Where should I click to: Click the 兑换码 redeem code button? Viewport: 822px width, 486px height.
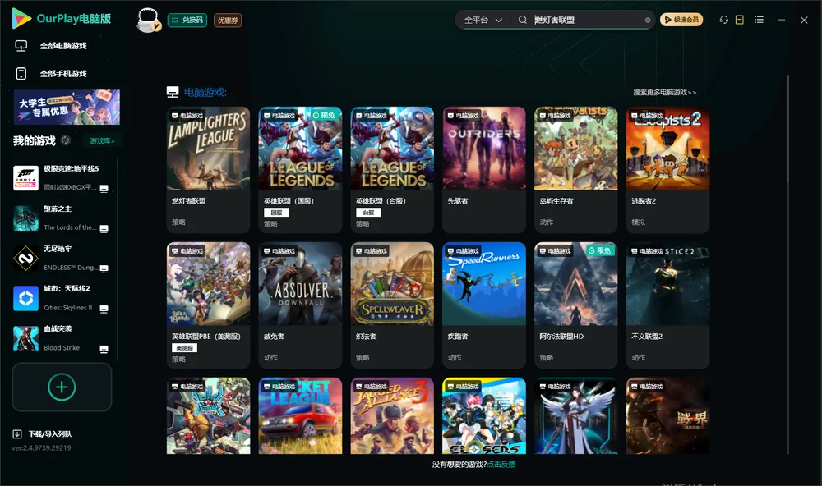coord(187,21)
